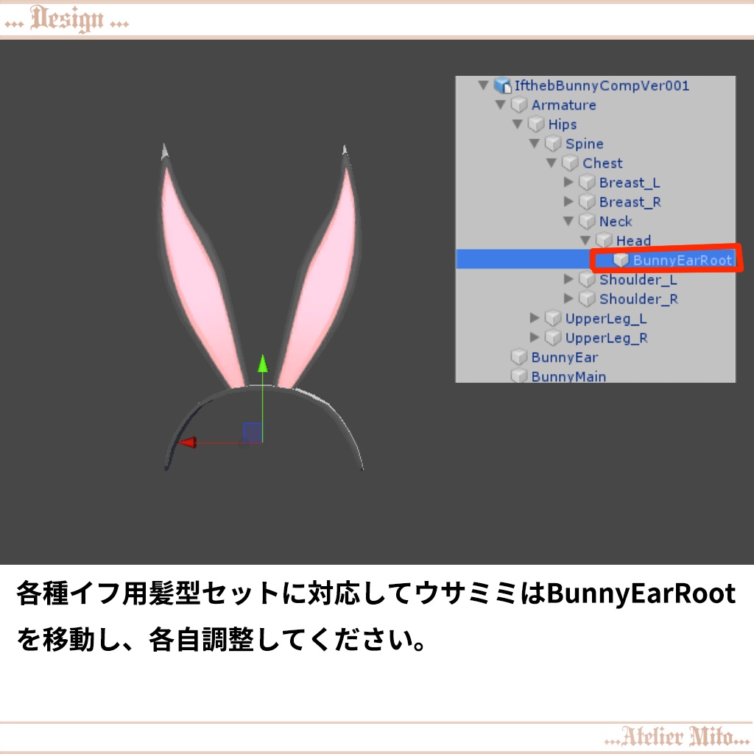The width and height of the screenshot is (754, 754).
Task: Click the UpperLeg_L object icon
Action: [x=553, y=318]
